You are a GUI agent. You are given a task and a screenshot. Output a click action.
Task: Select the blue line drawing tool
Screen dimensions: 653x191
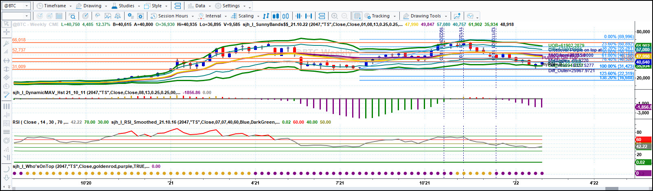click(6, 94)
